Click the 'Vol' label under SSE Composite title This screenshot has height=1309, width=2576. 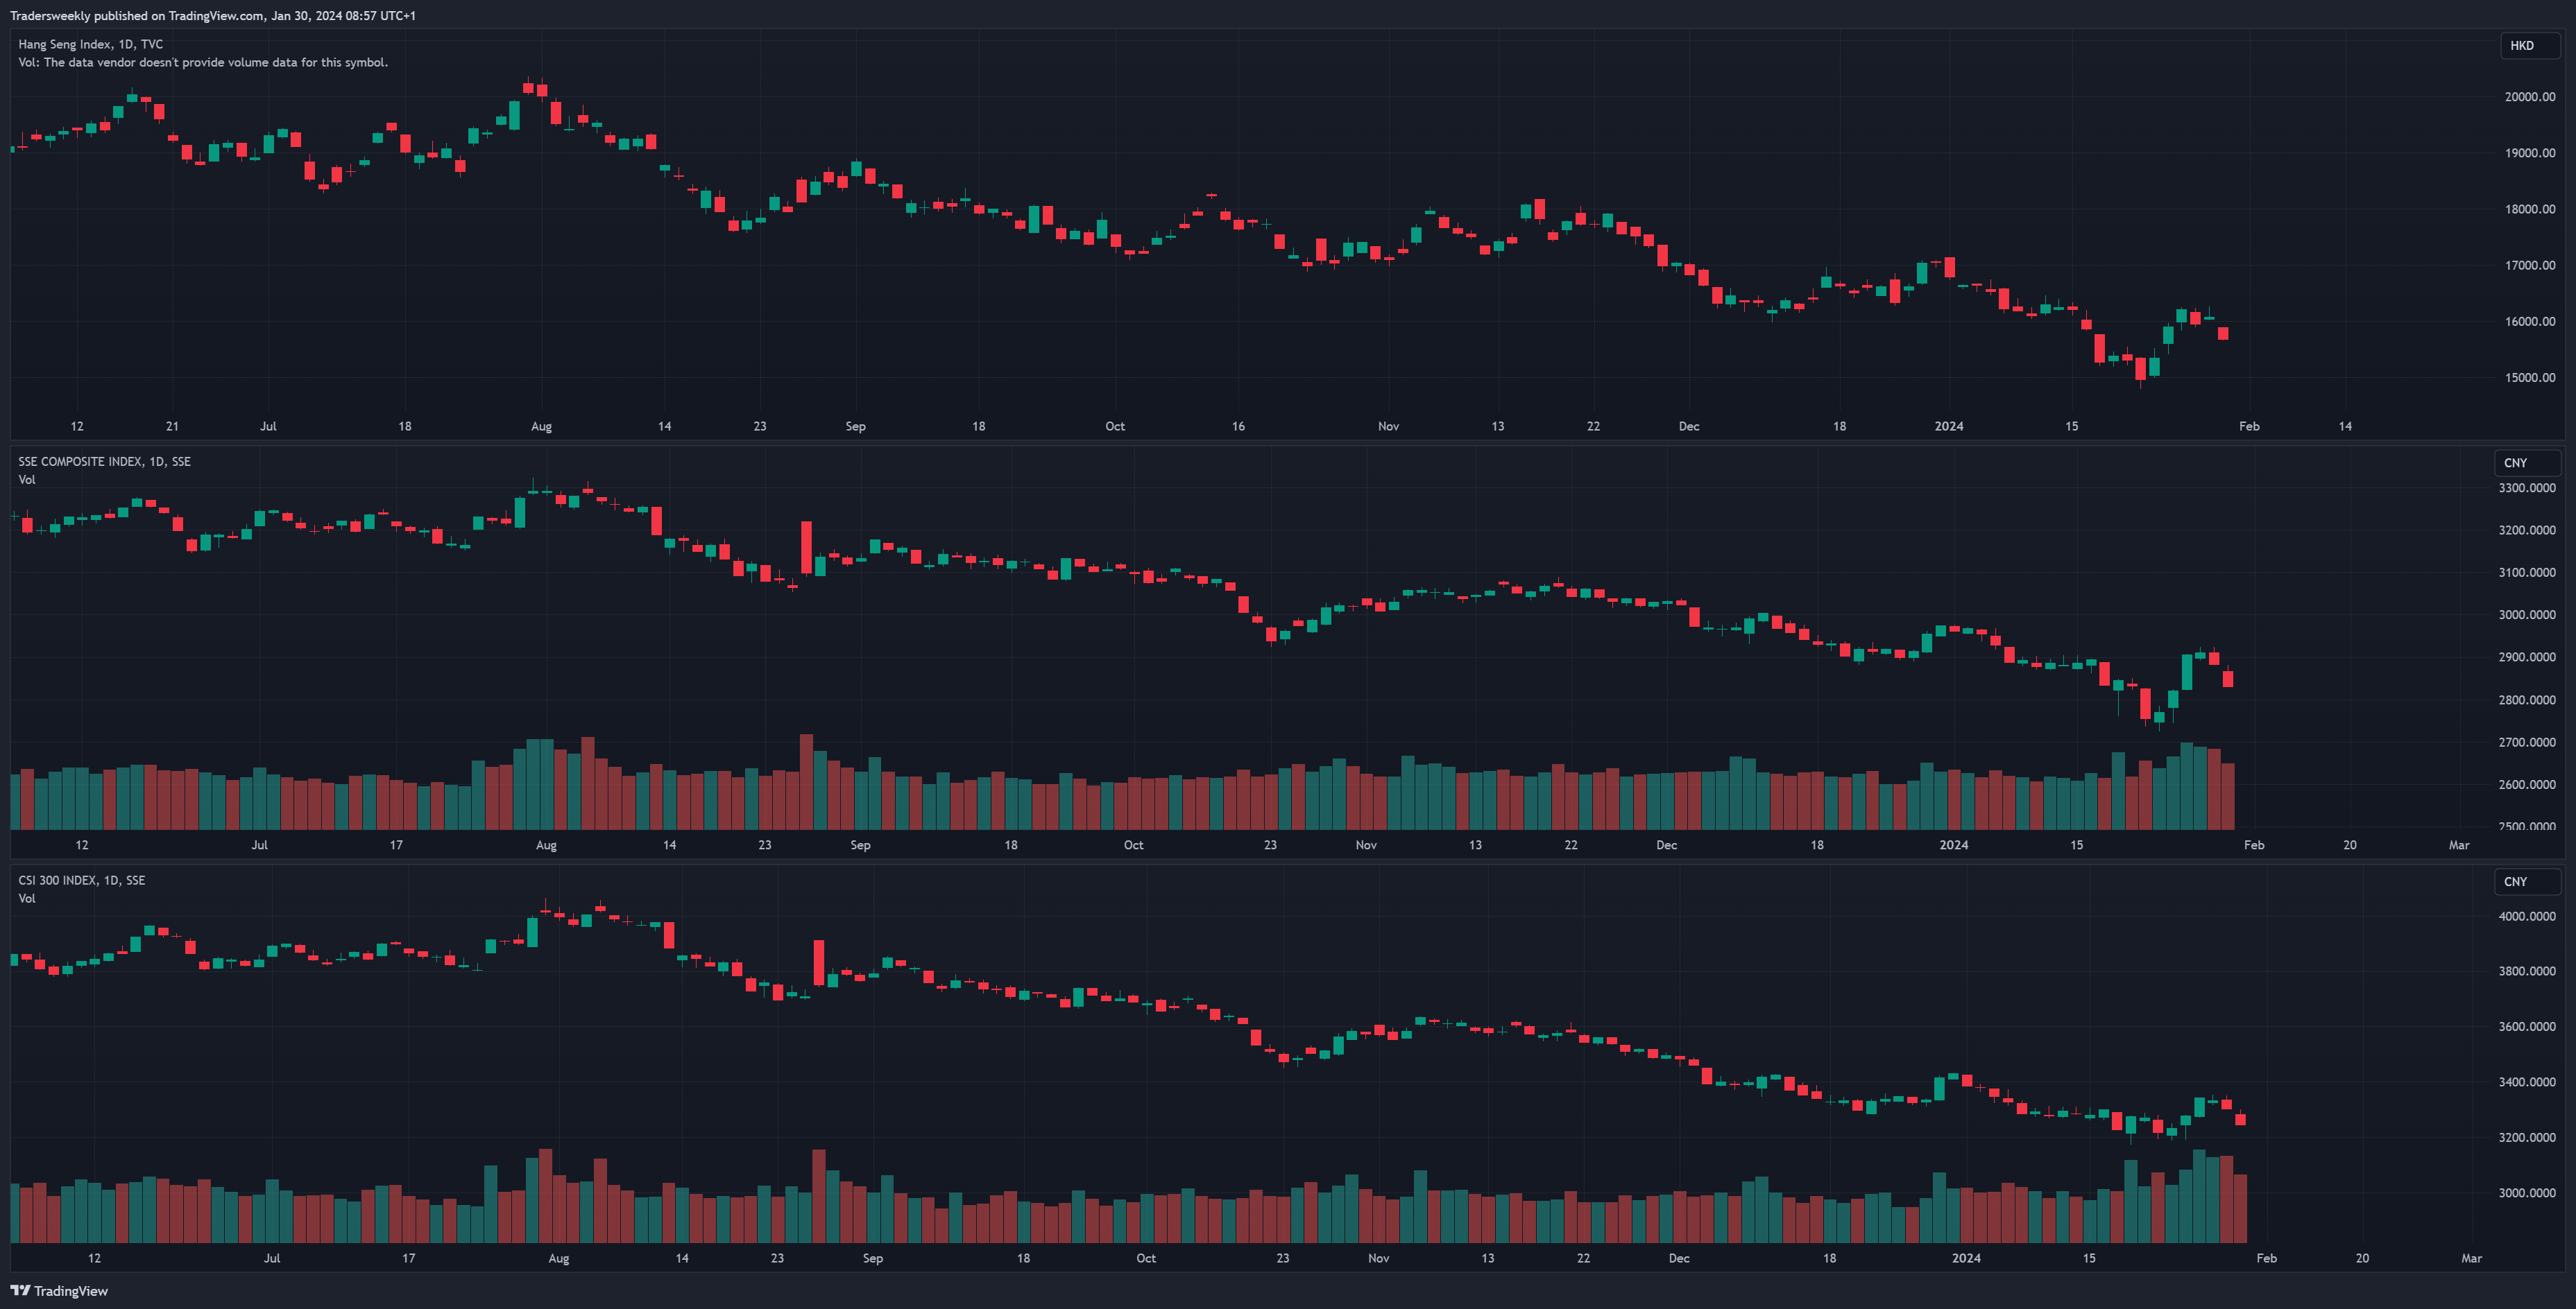[27, 480]
